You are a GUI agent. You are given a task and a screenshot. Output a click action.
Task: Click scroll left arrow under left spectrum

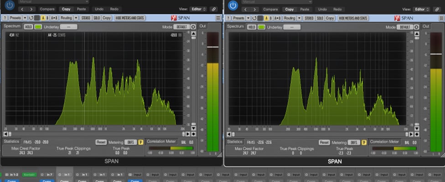point(5,134)
